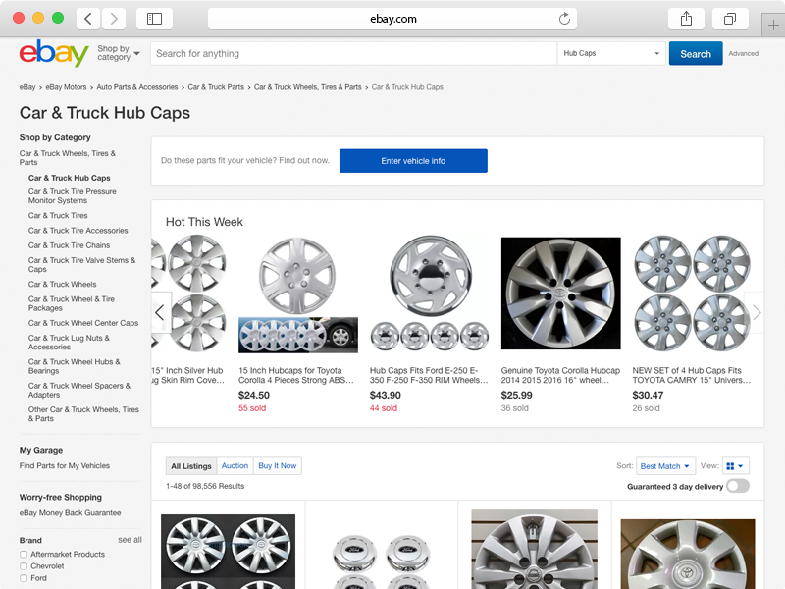
Task: Open the Hub Caps category selector
Action: 611,53
